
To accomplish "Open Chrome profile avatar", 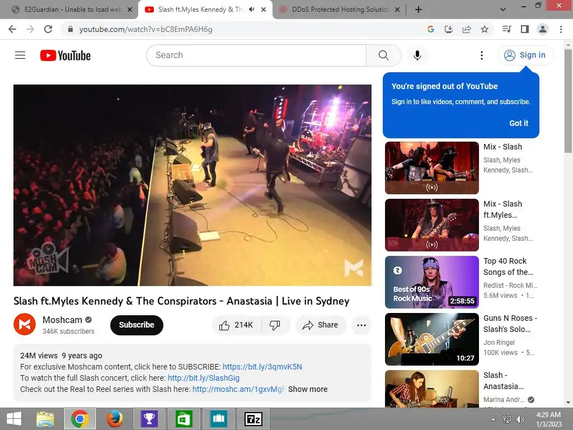I will click(543, 29).
